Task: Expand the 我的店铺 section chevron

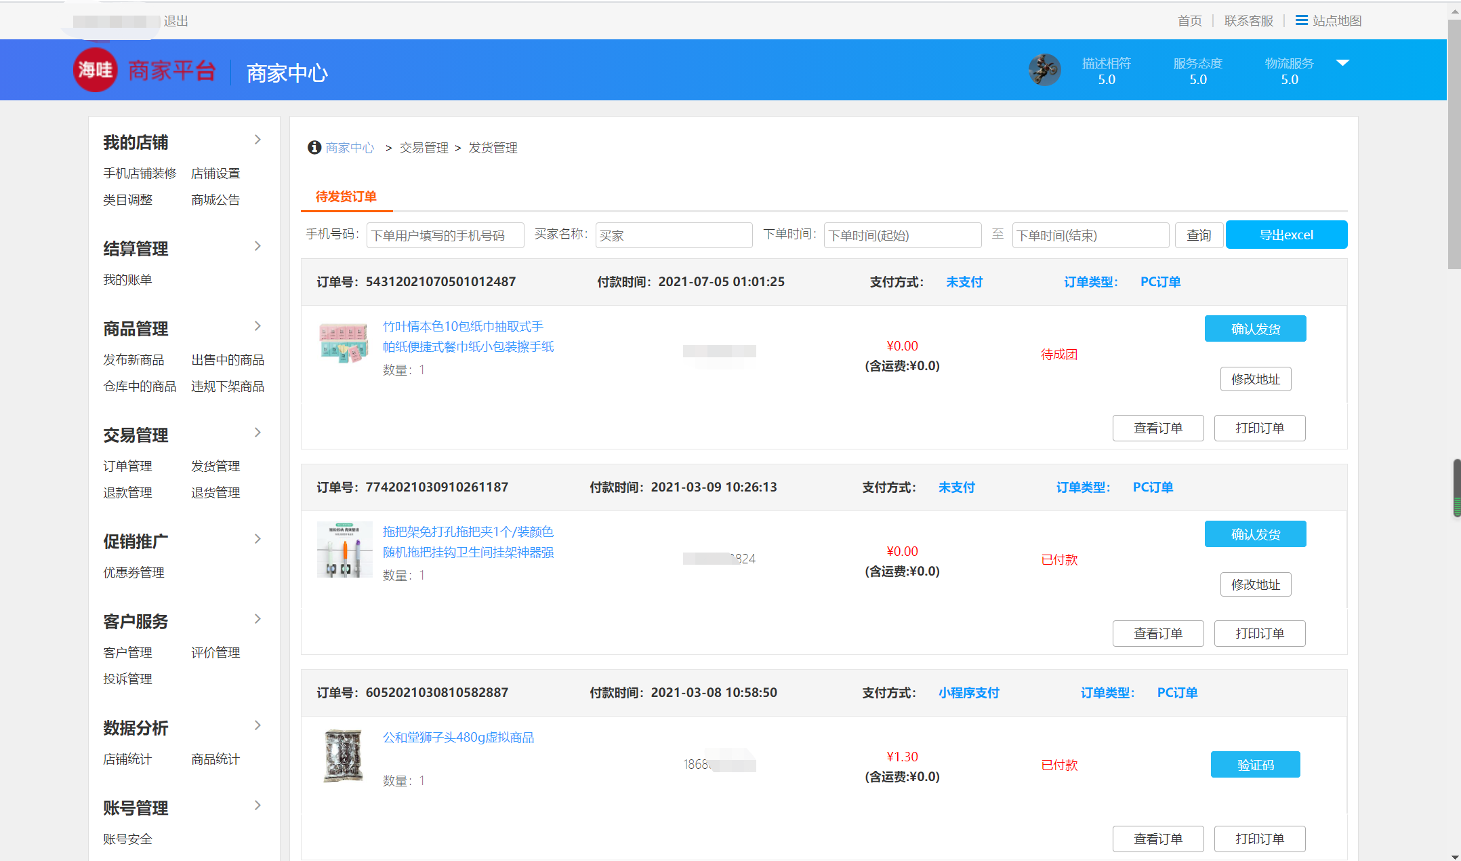Action: 258,140
